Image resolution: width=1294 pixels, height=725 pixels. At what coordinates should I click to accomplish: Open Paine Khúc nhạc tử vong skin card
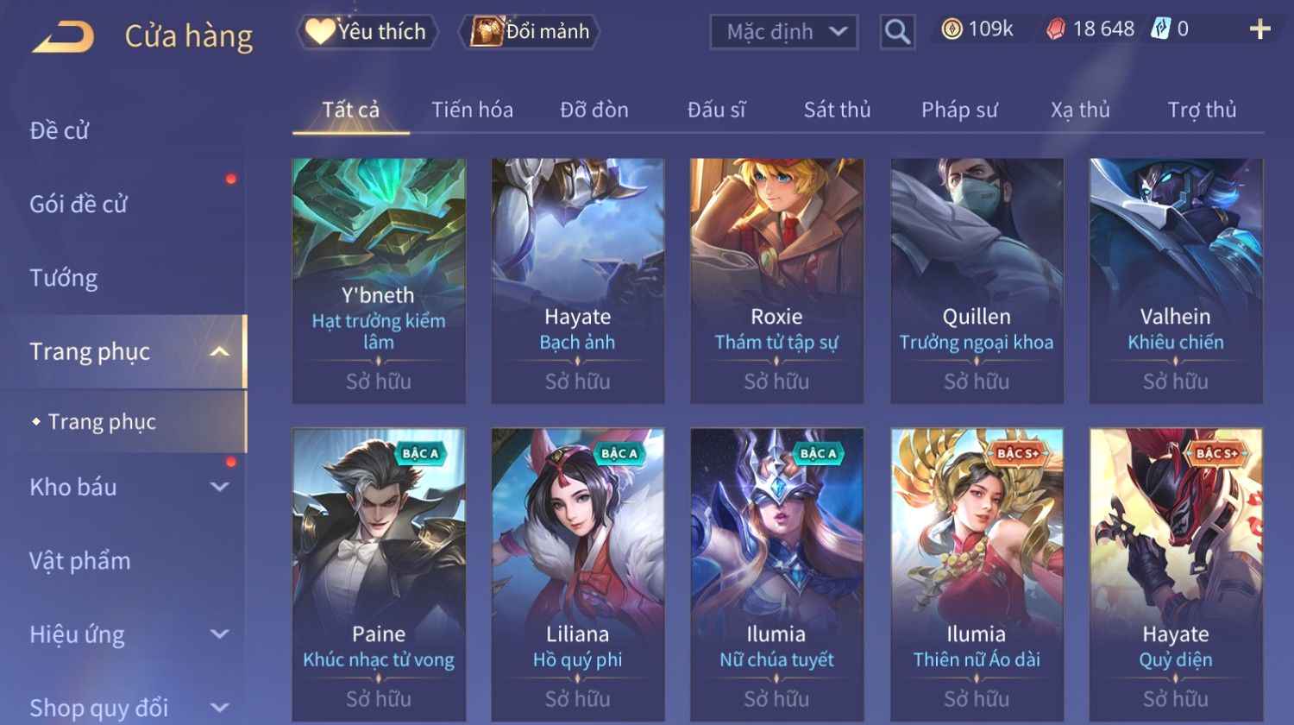379,574
